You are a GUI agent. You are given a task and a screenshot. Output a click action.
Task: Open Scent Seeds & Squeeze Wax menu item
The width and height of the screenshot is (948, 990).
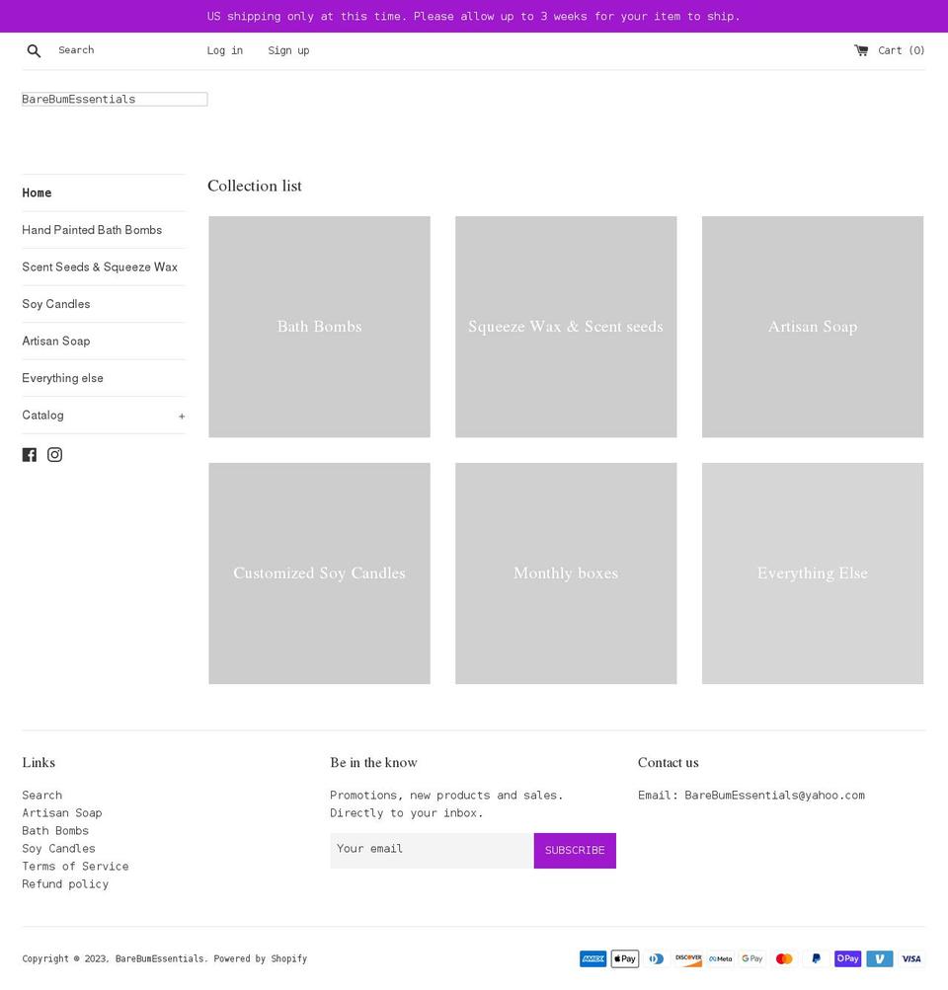[100, 267]
